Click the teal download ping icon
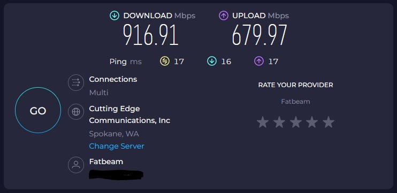Screen dimensions: 397x193 212,61
